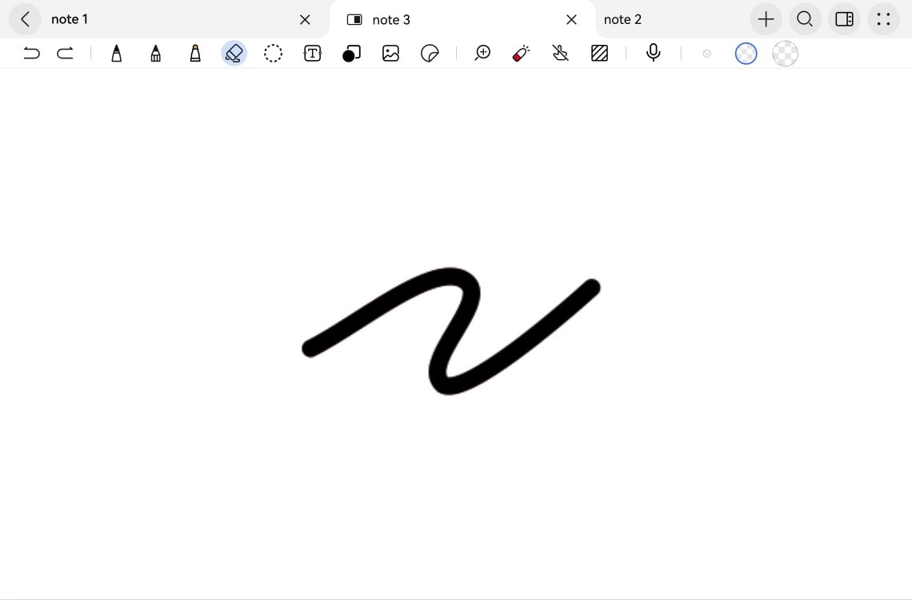Select the blue-outlined transparent swatch
912x600 pixels.
coord(746,54)
